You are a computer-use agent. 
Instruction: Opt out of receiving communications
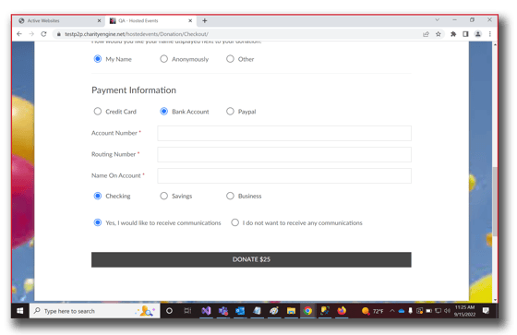point(234,222)
